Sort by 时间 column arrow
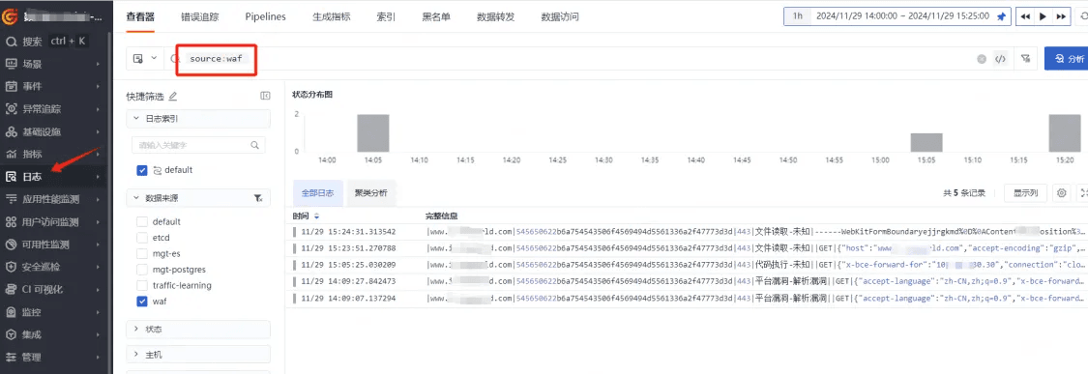This screenshot has width=1088, height=374. pos(317,216)
